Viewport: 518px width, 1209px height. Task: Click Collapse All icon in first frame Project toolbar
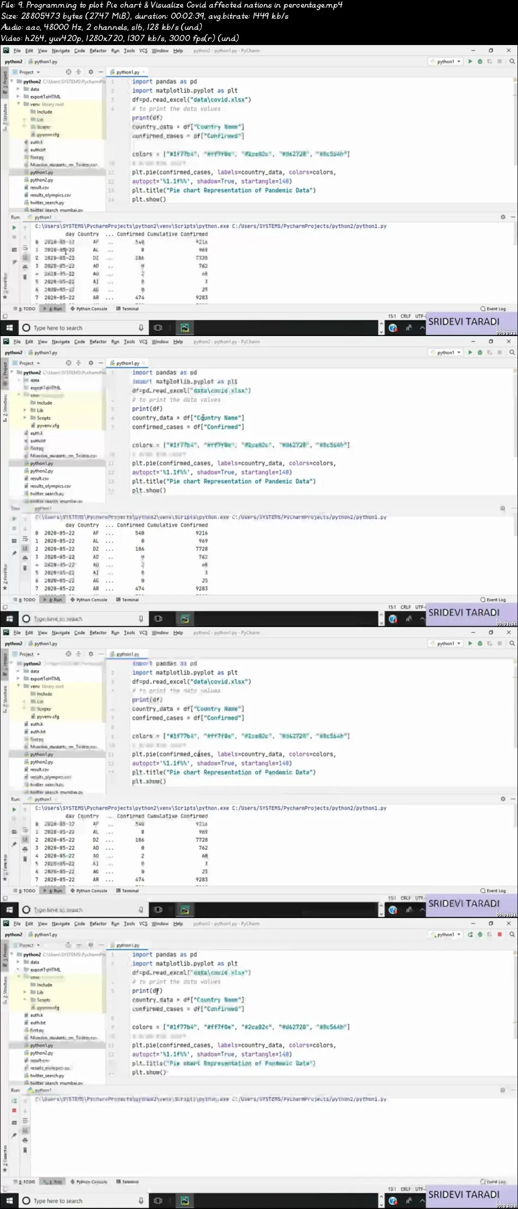point(78,72)
